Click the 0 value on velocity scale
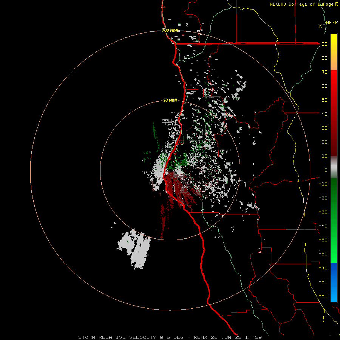This screenshot has width=340, height=340. coord(326,170)
